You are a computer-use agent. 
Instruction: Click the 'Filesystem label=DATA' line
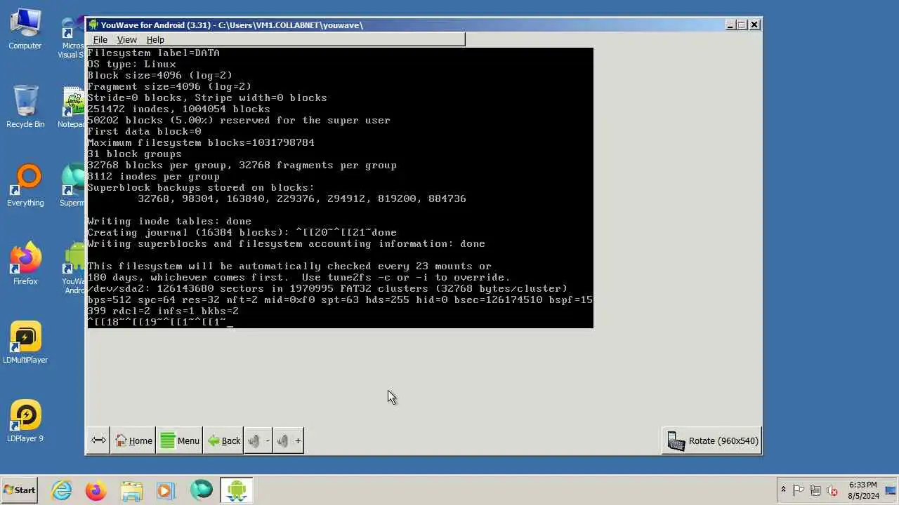pyautogui.click(x=154, y=53)
